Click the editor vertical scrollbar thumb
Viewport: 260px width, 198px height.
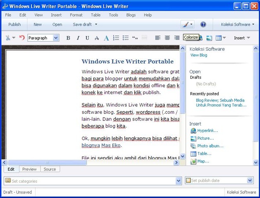tap(183, 82)
